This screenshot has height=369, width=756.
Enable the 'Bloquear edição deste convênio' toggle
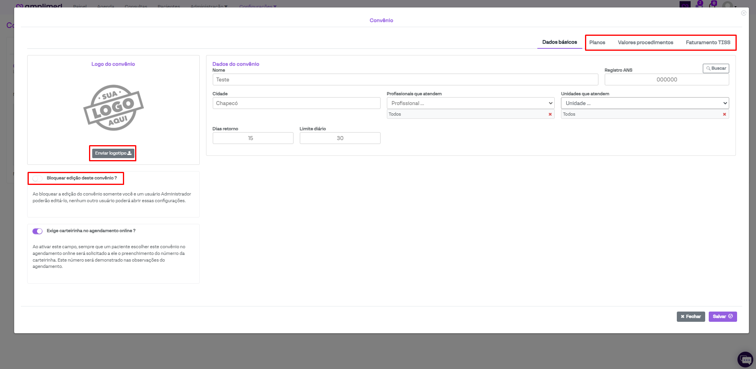click(37, 179)
